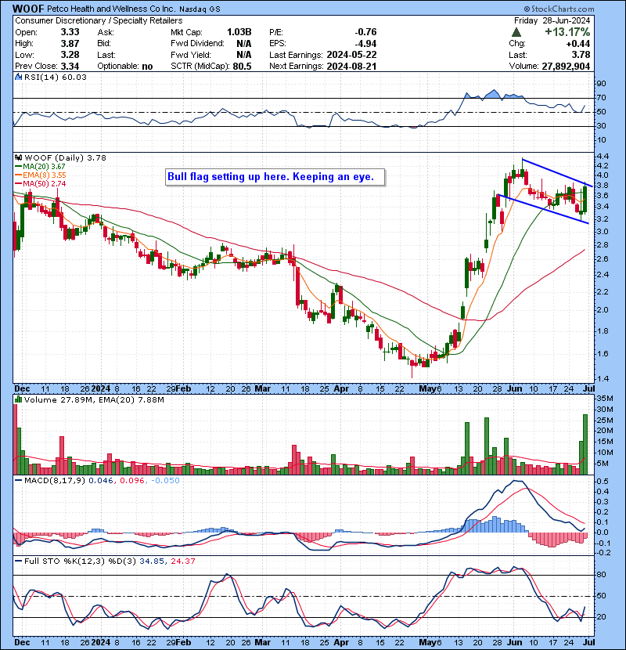Click the MACD value 0.046
This screenshot has height=650, width=626.
(102, 481)
